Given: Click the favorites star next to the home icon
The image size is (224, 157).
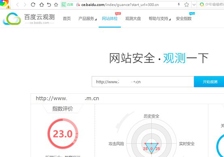Looking at the screenshot, I should 56,5.
